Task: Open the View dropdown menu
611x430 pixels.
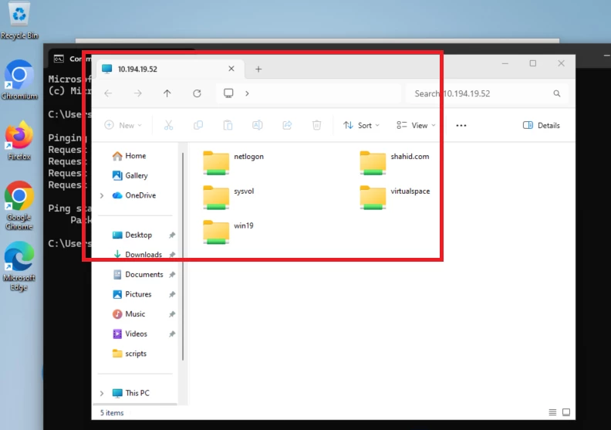Action: click(416, 125)
